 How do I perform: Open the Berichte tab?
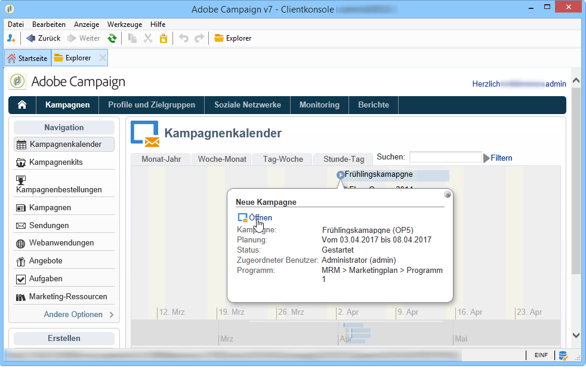click(x=374, y=105)
